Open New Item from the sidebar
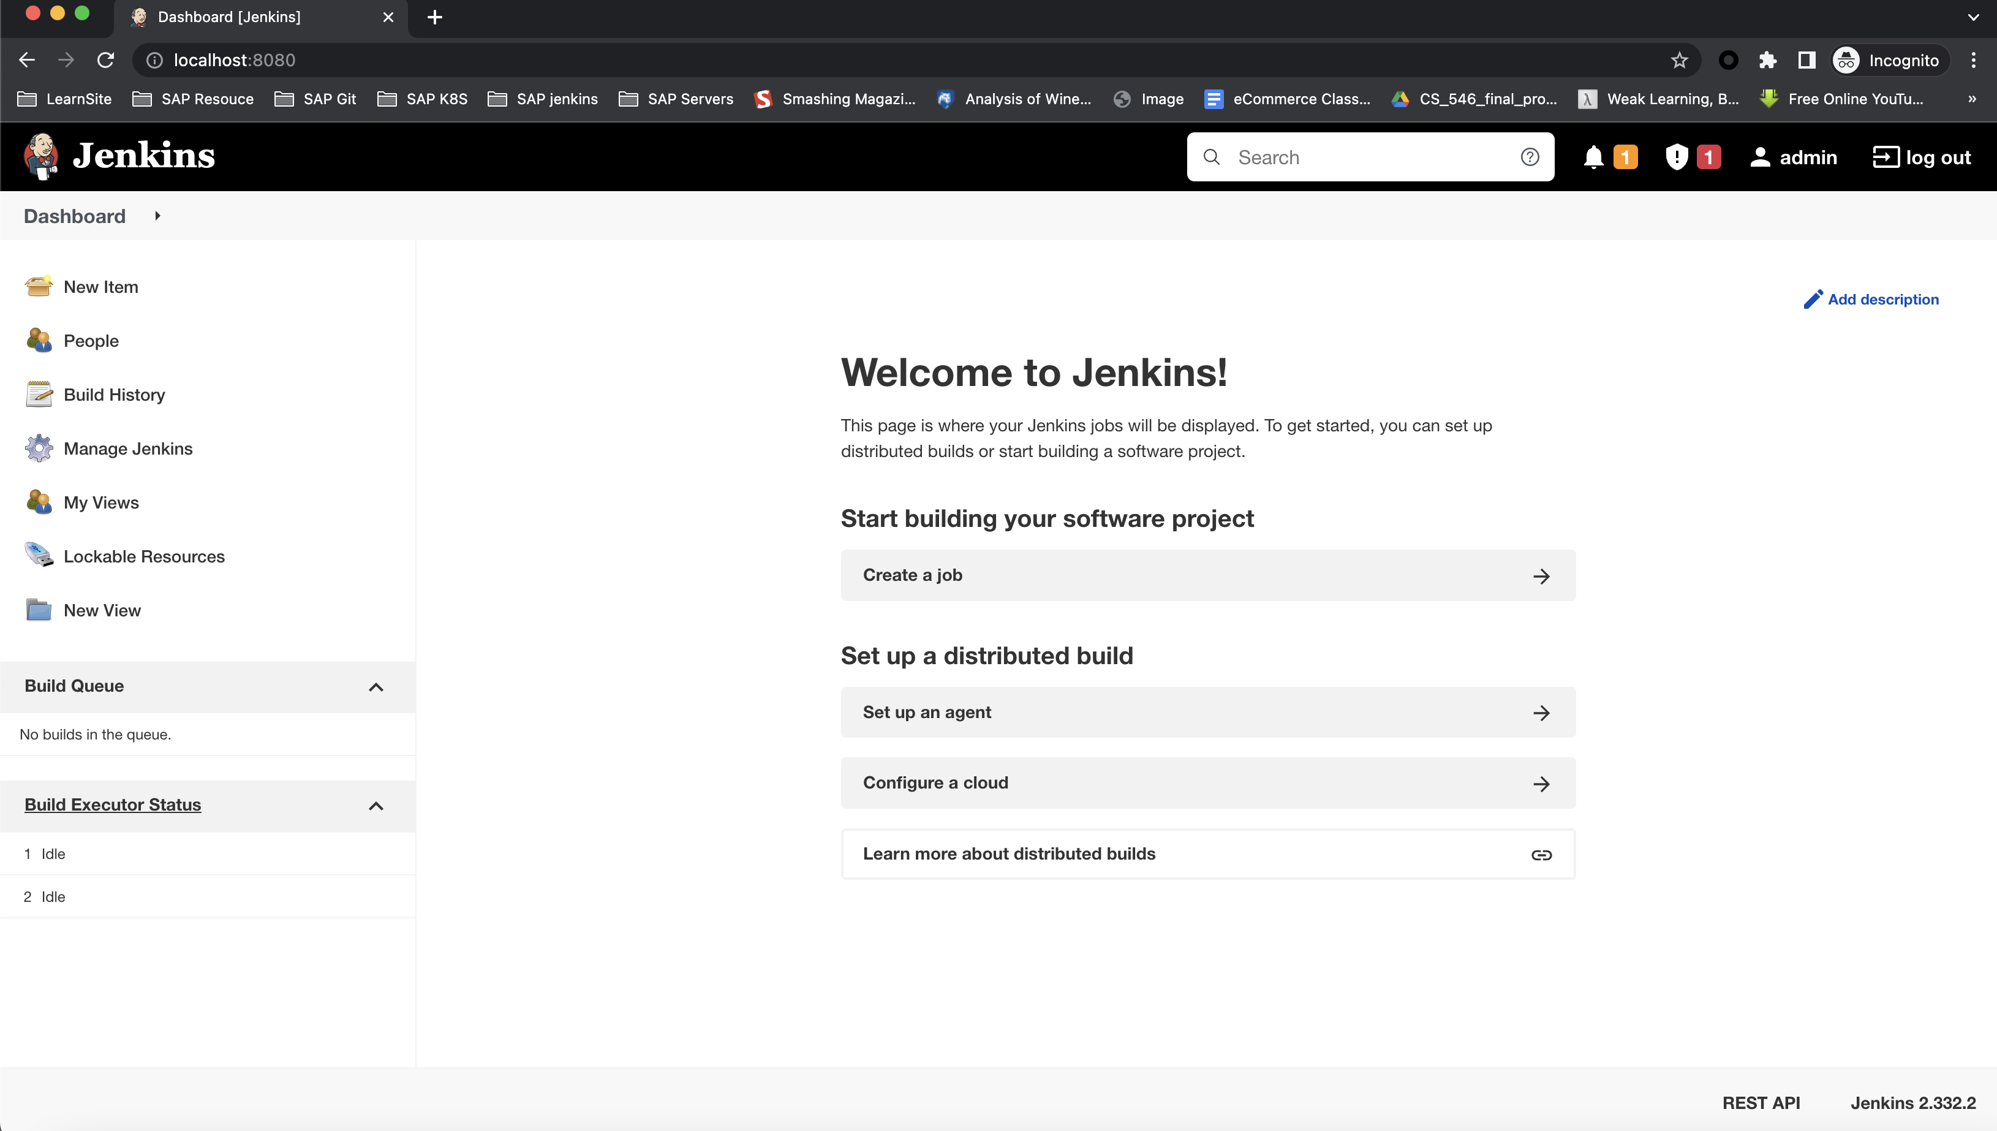Screen dimensions: 1997x1131 click(101, 287)
